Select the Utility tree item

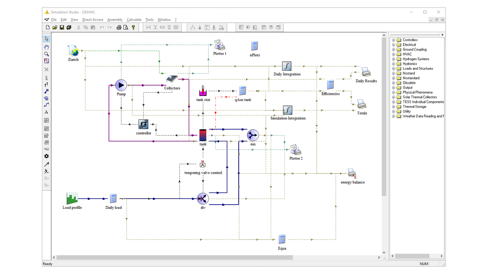pos(407,111)
